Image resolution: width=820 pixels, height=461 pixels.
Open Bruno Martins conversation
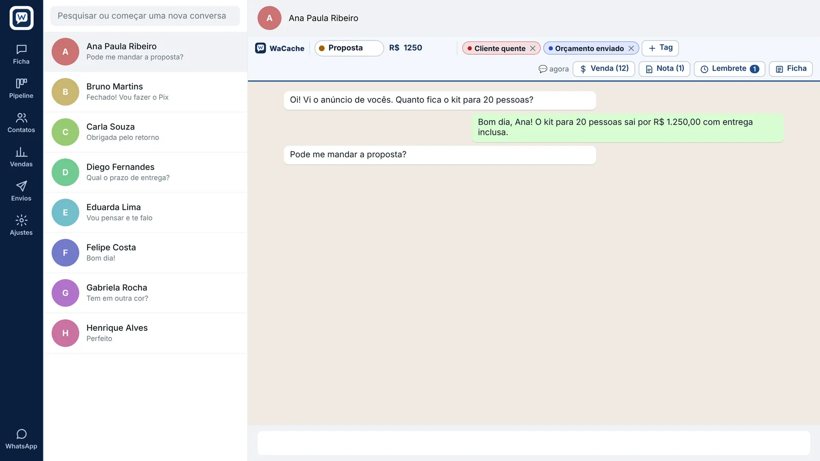tap(146, 92)
